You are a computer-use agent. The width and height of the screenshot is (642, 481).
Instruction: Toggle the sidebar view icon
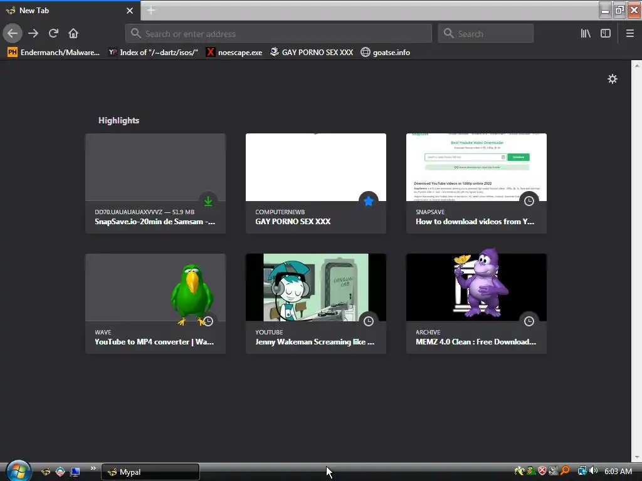606,33
